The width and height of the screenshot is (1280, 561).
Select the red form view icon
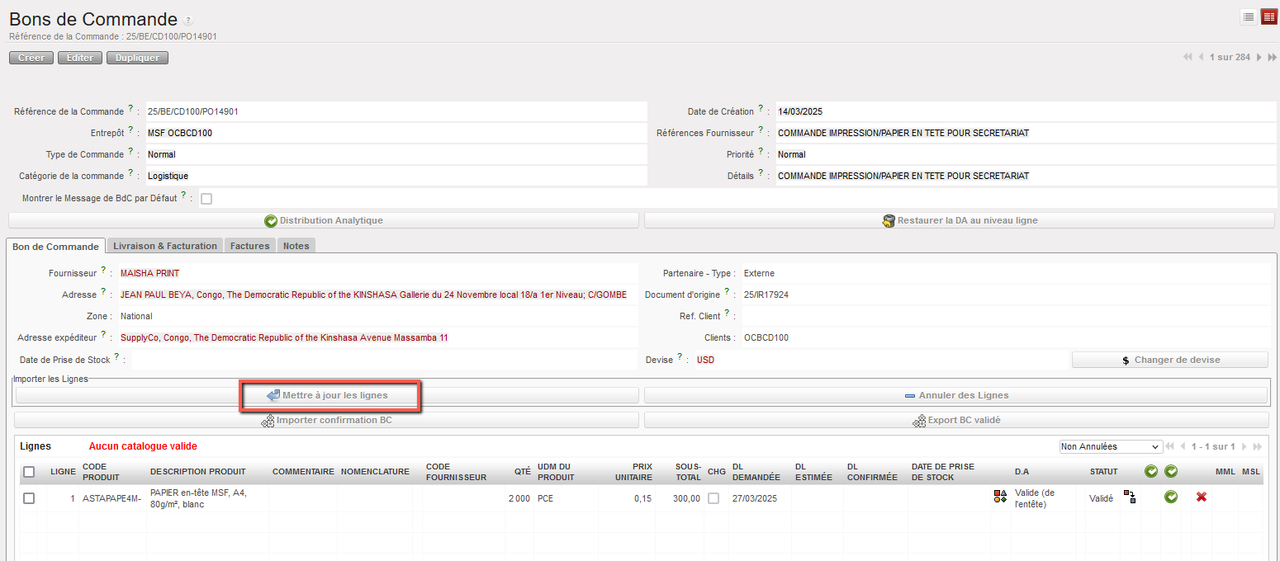click(x=1268, y=17)
